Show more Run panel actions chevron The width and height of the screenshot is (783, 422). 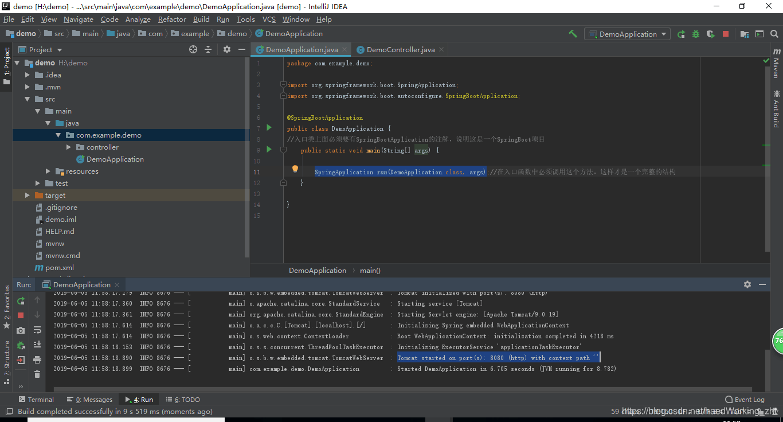[x=21, y=387]
